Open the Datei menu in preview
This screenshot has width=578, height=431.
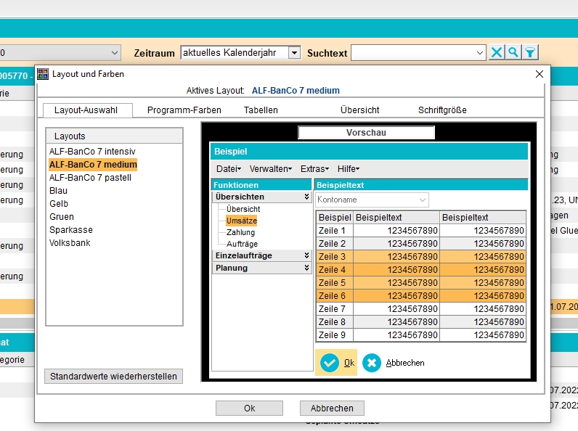[229, 169]
